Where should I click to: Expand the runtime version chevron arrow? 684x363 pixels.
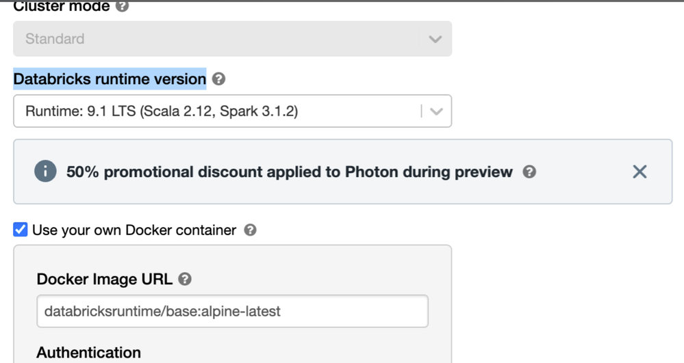pyautogui.click(x=436, y=111)
